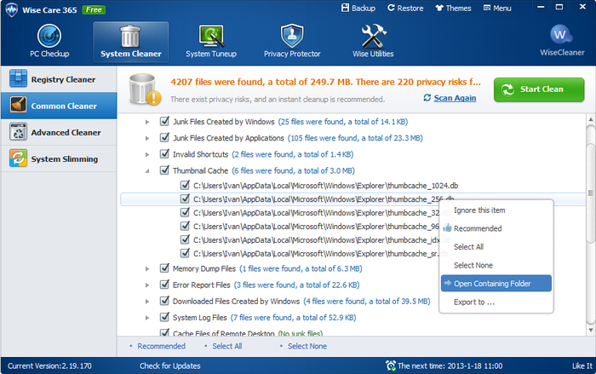Click the Registry Cleaner sidebar icon
596x374 pixels.
click(18, 78)
